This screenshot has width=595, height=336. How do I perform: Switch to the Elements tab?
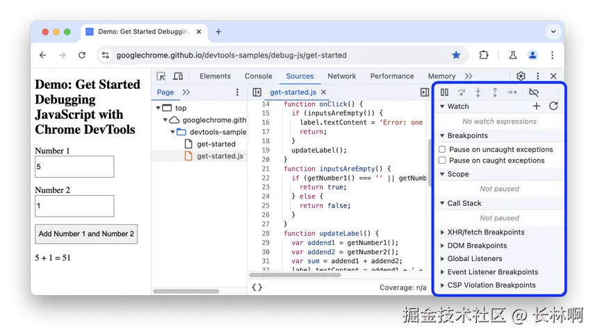click(x=215, y=76)
